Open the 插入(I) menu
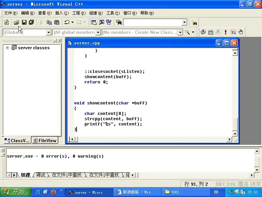Image resolution: width=262 pixels, height=197 pixels. [62, 13]
